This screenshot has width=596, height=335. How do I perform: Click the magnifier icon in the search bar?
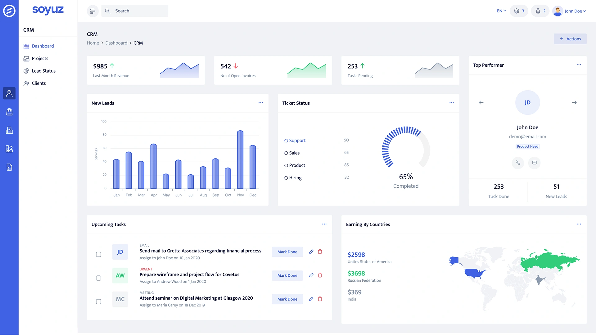click(x=107, y=11)
